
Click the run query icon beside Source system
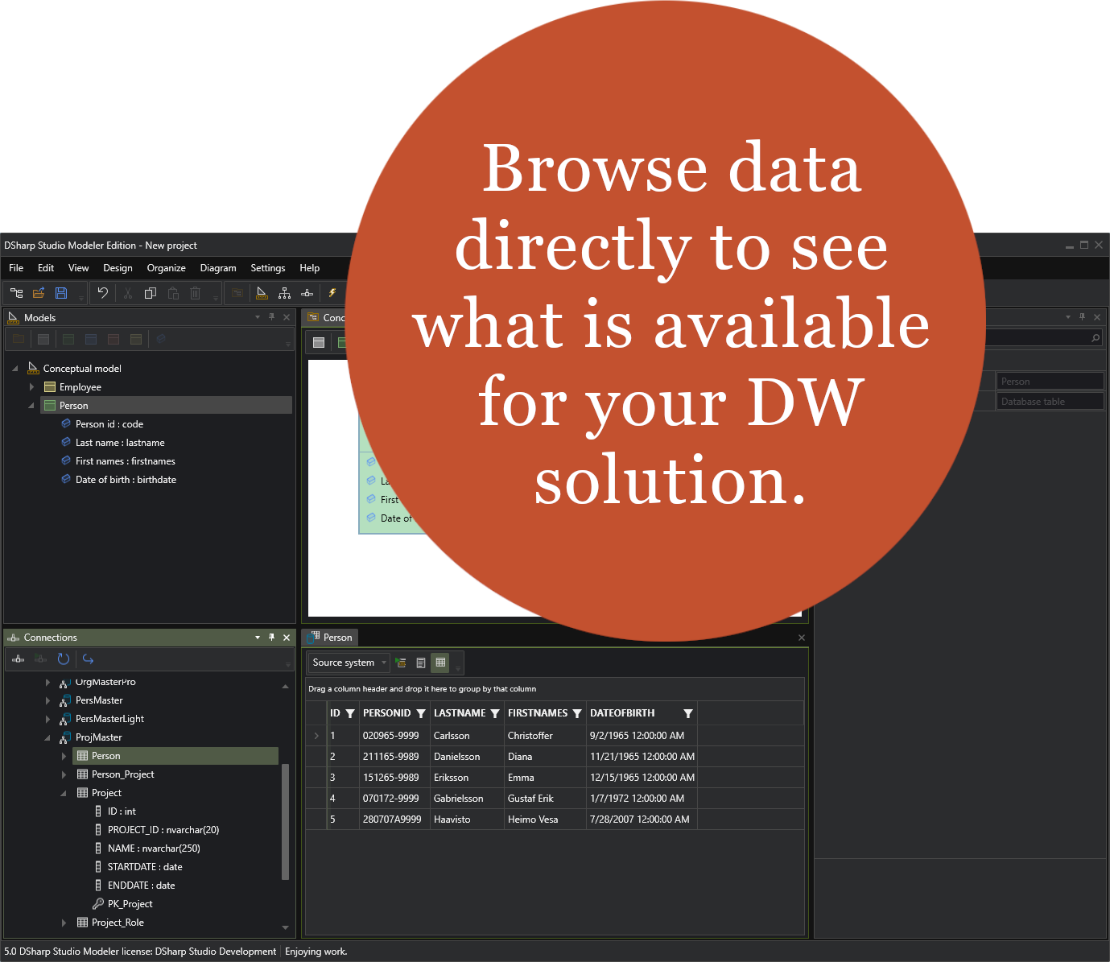(x=401, y=663)
